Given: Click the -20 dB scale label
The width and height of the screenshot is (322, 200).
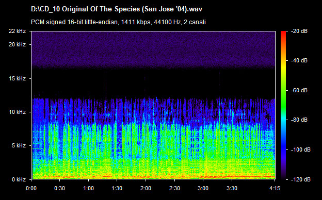Looking at the screenshot, I should point(299,31).
